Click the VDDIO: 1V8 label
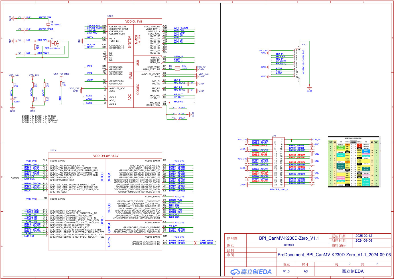The height and width of the screenshot is (279, 394). [133, 22]
